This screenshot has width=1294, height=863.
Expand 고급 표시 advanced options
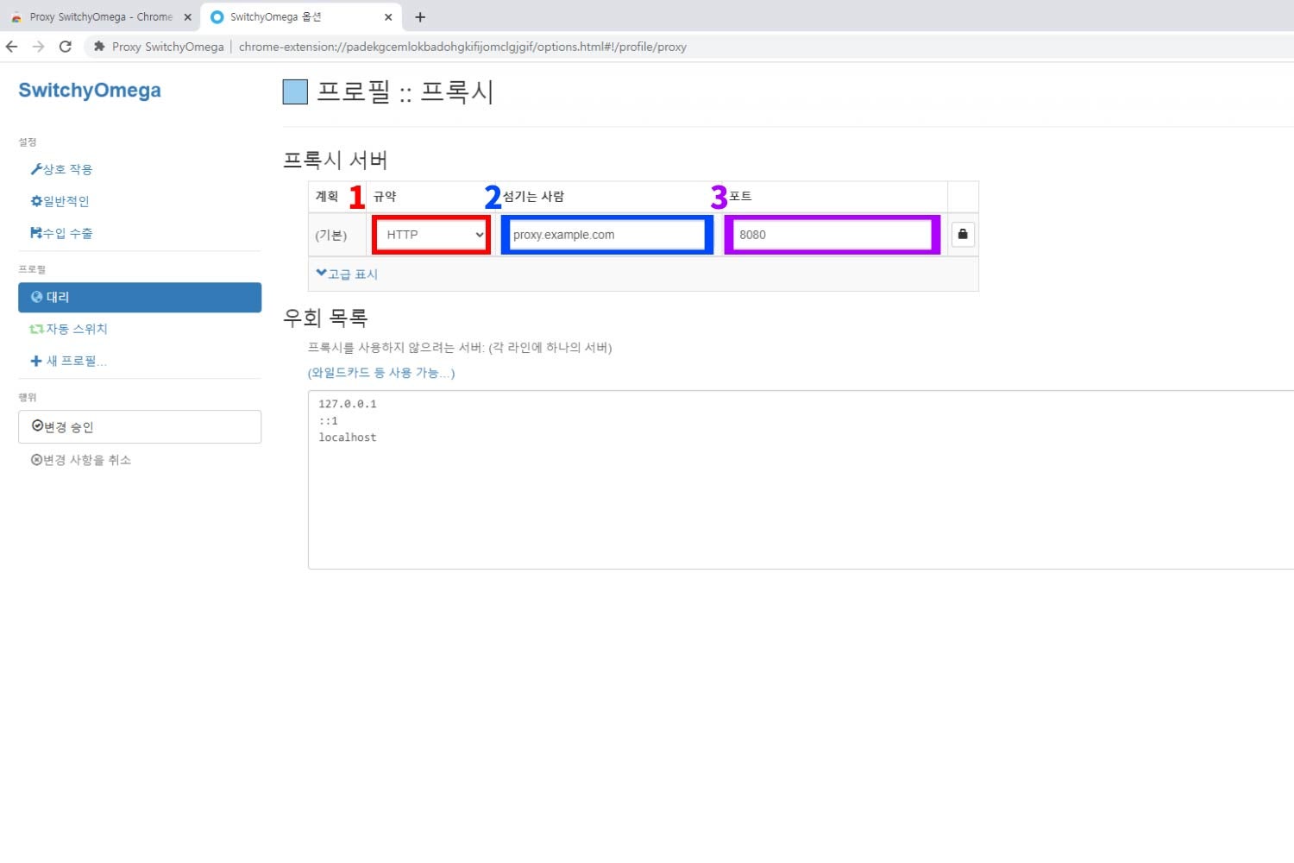point(347,274)
